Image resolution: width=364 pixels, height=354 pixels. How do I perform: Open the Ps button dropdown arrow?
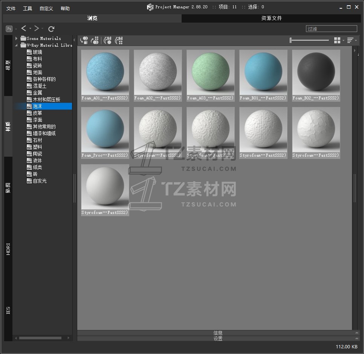point(16,29)
